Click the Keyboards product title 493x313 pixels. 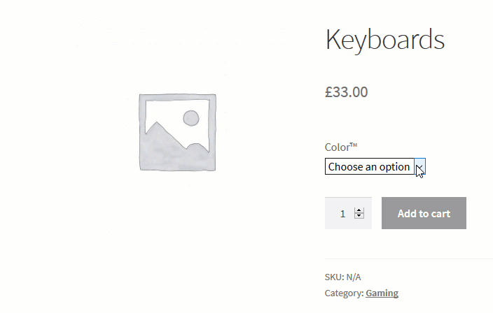pyautogui.click(x=385, y=40)
